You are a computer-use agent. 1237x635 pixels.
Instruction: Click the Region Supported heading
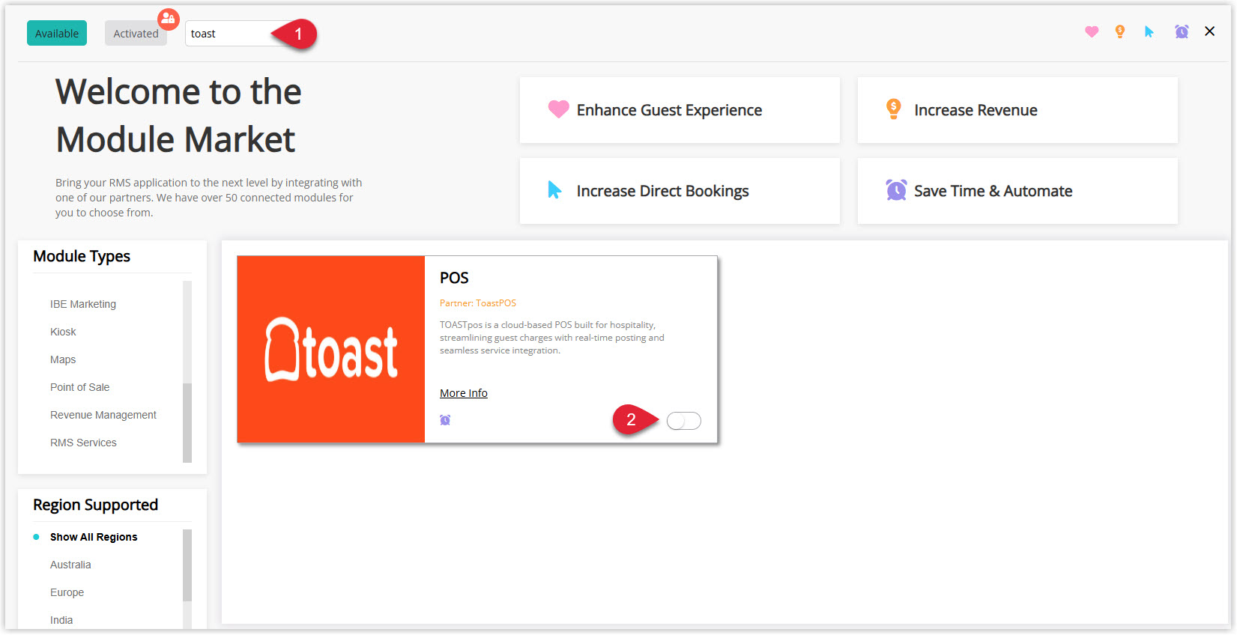(x=95, y=505)
